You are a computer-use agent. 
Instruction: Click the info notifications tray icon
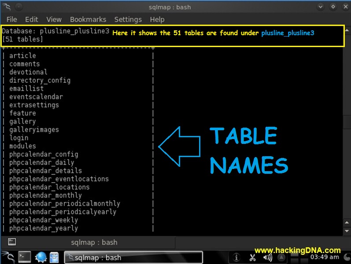(236, 257)
